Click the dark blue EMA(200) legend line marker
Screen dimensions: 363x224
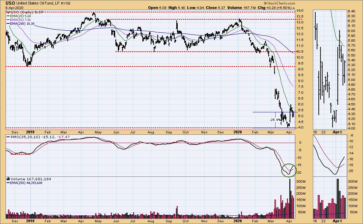point(8,23)
